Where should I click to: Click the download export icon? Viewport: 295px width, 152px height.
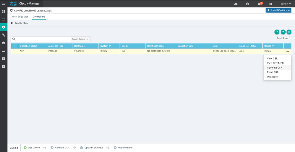(x=283, y=32)
